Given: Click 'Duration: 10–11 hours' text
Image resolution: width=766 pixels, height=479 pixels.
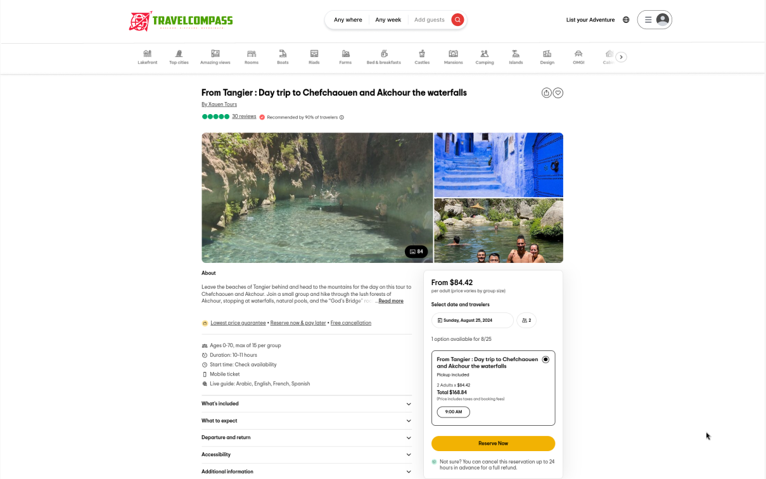Looking at the screenshot, I should [233, 355].
